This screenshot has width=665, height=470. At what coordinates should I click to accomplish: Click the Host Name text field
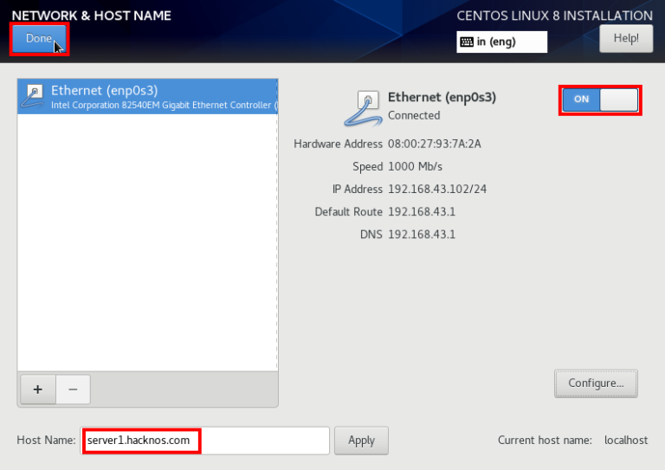click(x=205, y=441)
